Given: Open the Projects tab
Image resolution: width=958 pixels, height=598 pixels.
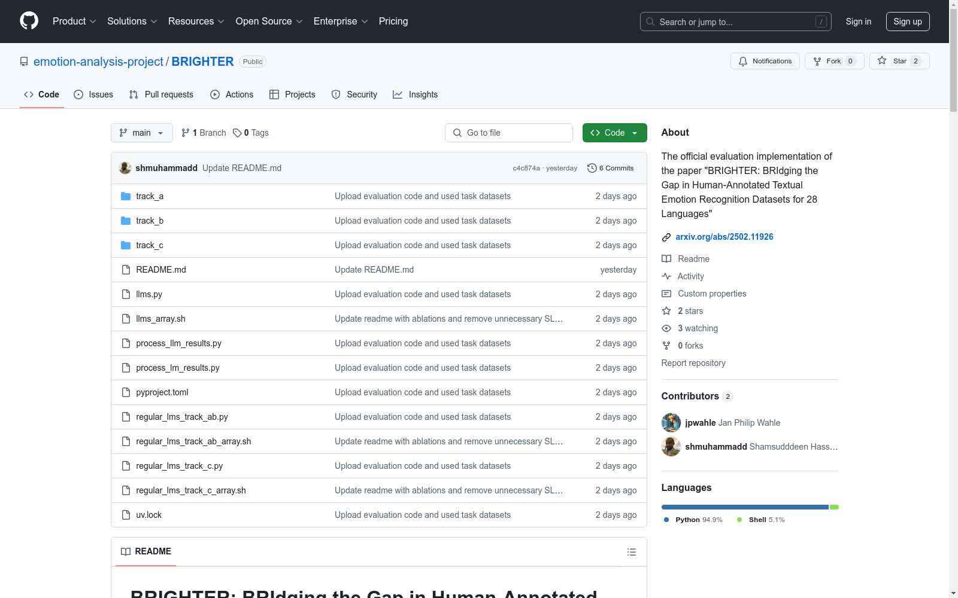Looking at the screenshot, I should (x=292, y=94).
